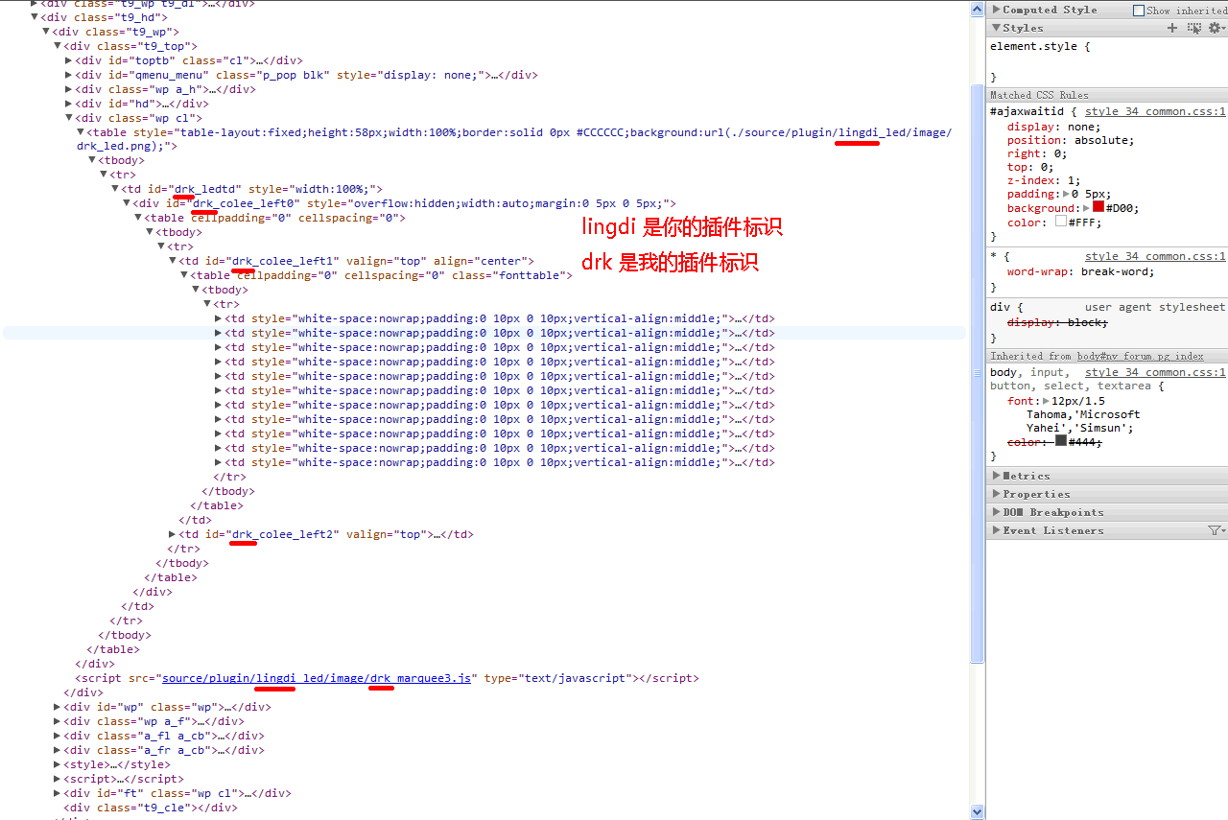
Task: Expand the padding shorthand triangle
Action: (1066, 194)
